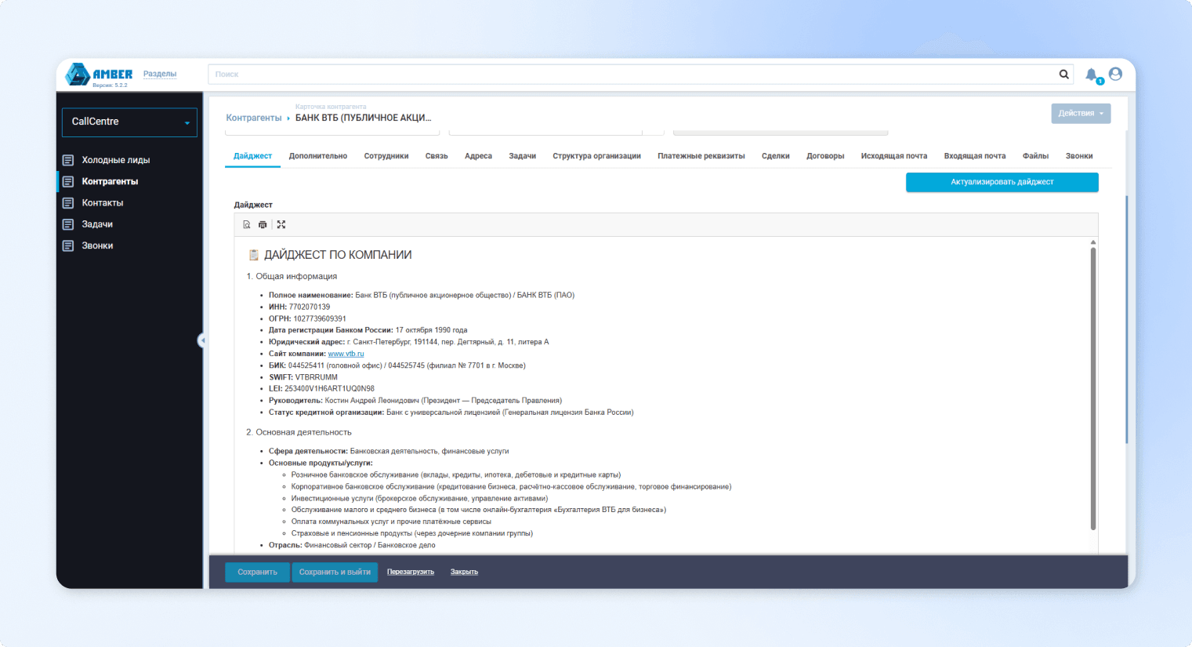Click the digest scrollbar up arrow
This screenshot has height=647, width=1192.
click(x=1093, y=242)
